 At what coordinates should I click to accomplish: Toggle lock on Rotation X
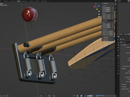(113, 15)
